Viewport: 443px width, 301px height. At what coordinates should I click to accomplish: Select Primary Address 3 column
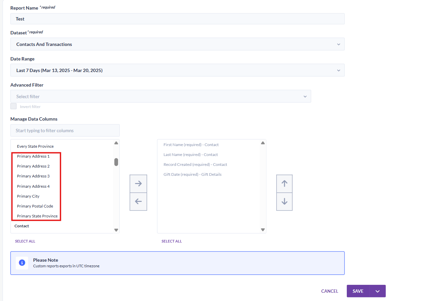pyautogui.click(x=33, y=176)
